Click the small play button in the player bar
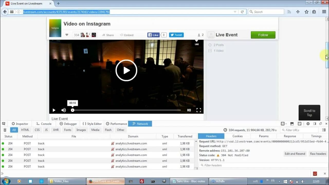The image size is (329, 185). click(54, 110)
